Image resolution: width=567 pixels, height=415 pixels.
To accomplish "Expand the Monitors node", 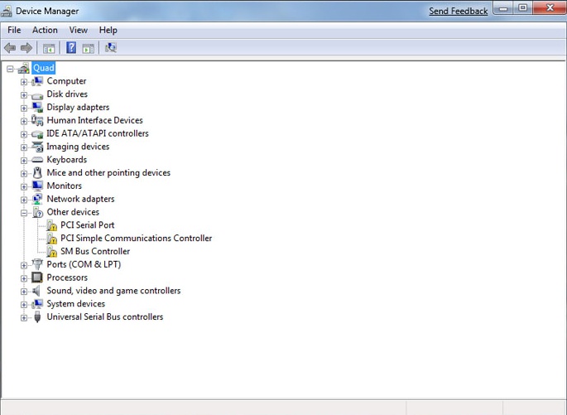I will tap(23, 186).
